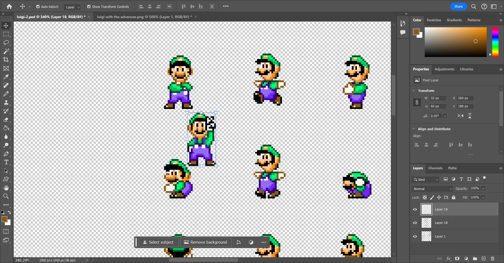Pick a color in the color gradient field
The width and height of the screenshot is (504, 263).
coord(455,42)
